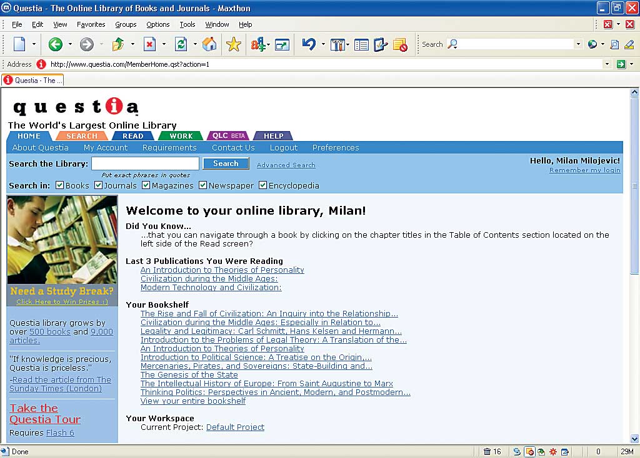Viewport: 640px width, 458px height.
Task: Click the Search the Library text field
Action: (x=145, y=163)
